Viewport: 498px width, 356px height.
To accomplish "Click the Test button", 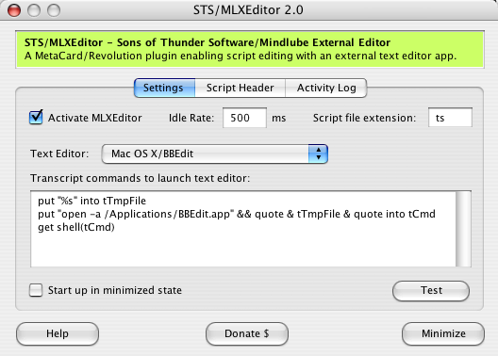I will (x=431, y=290).
